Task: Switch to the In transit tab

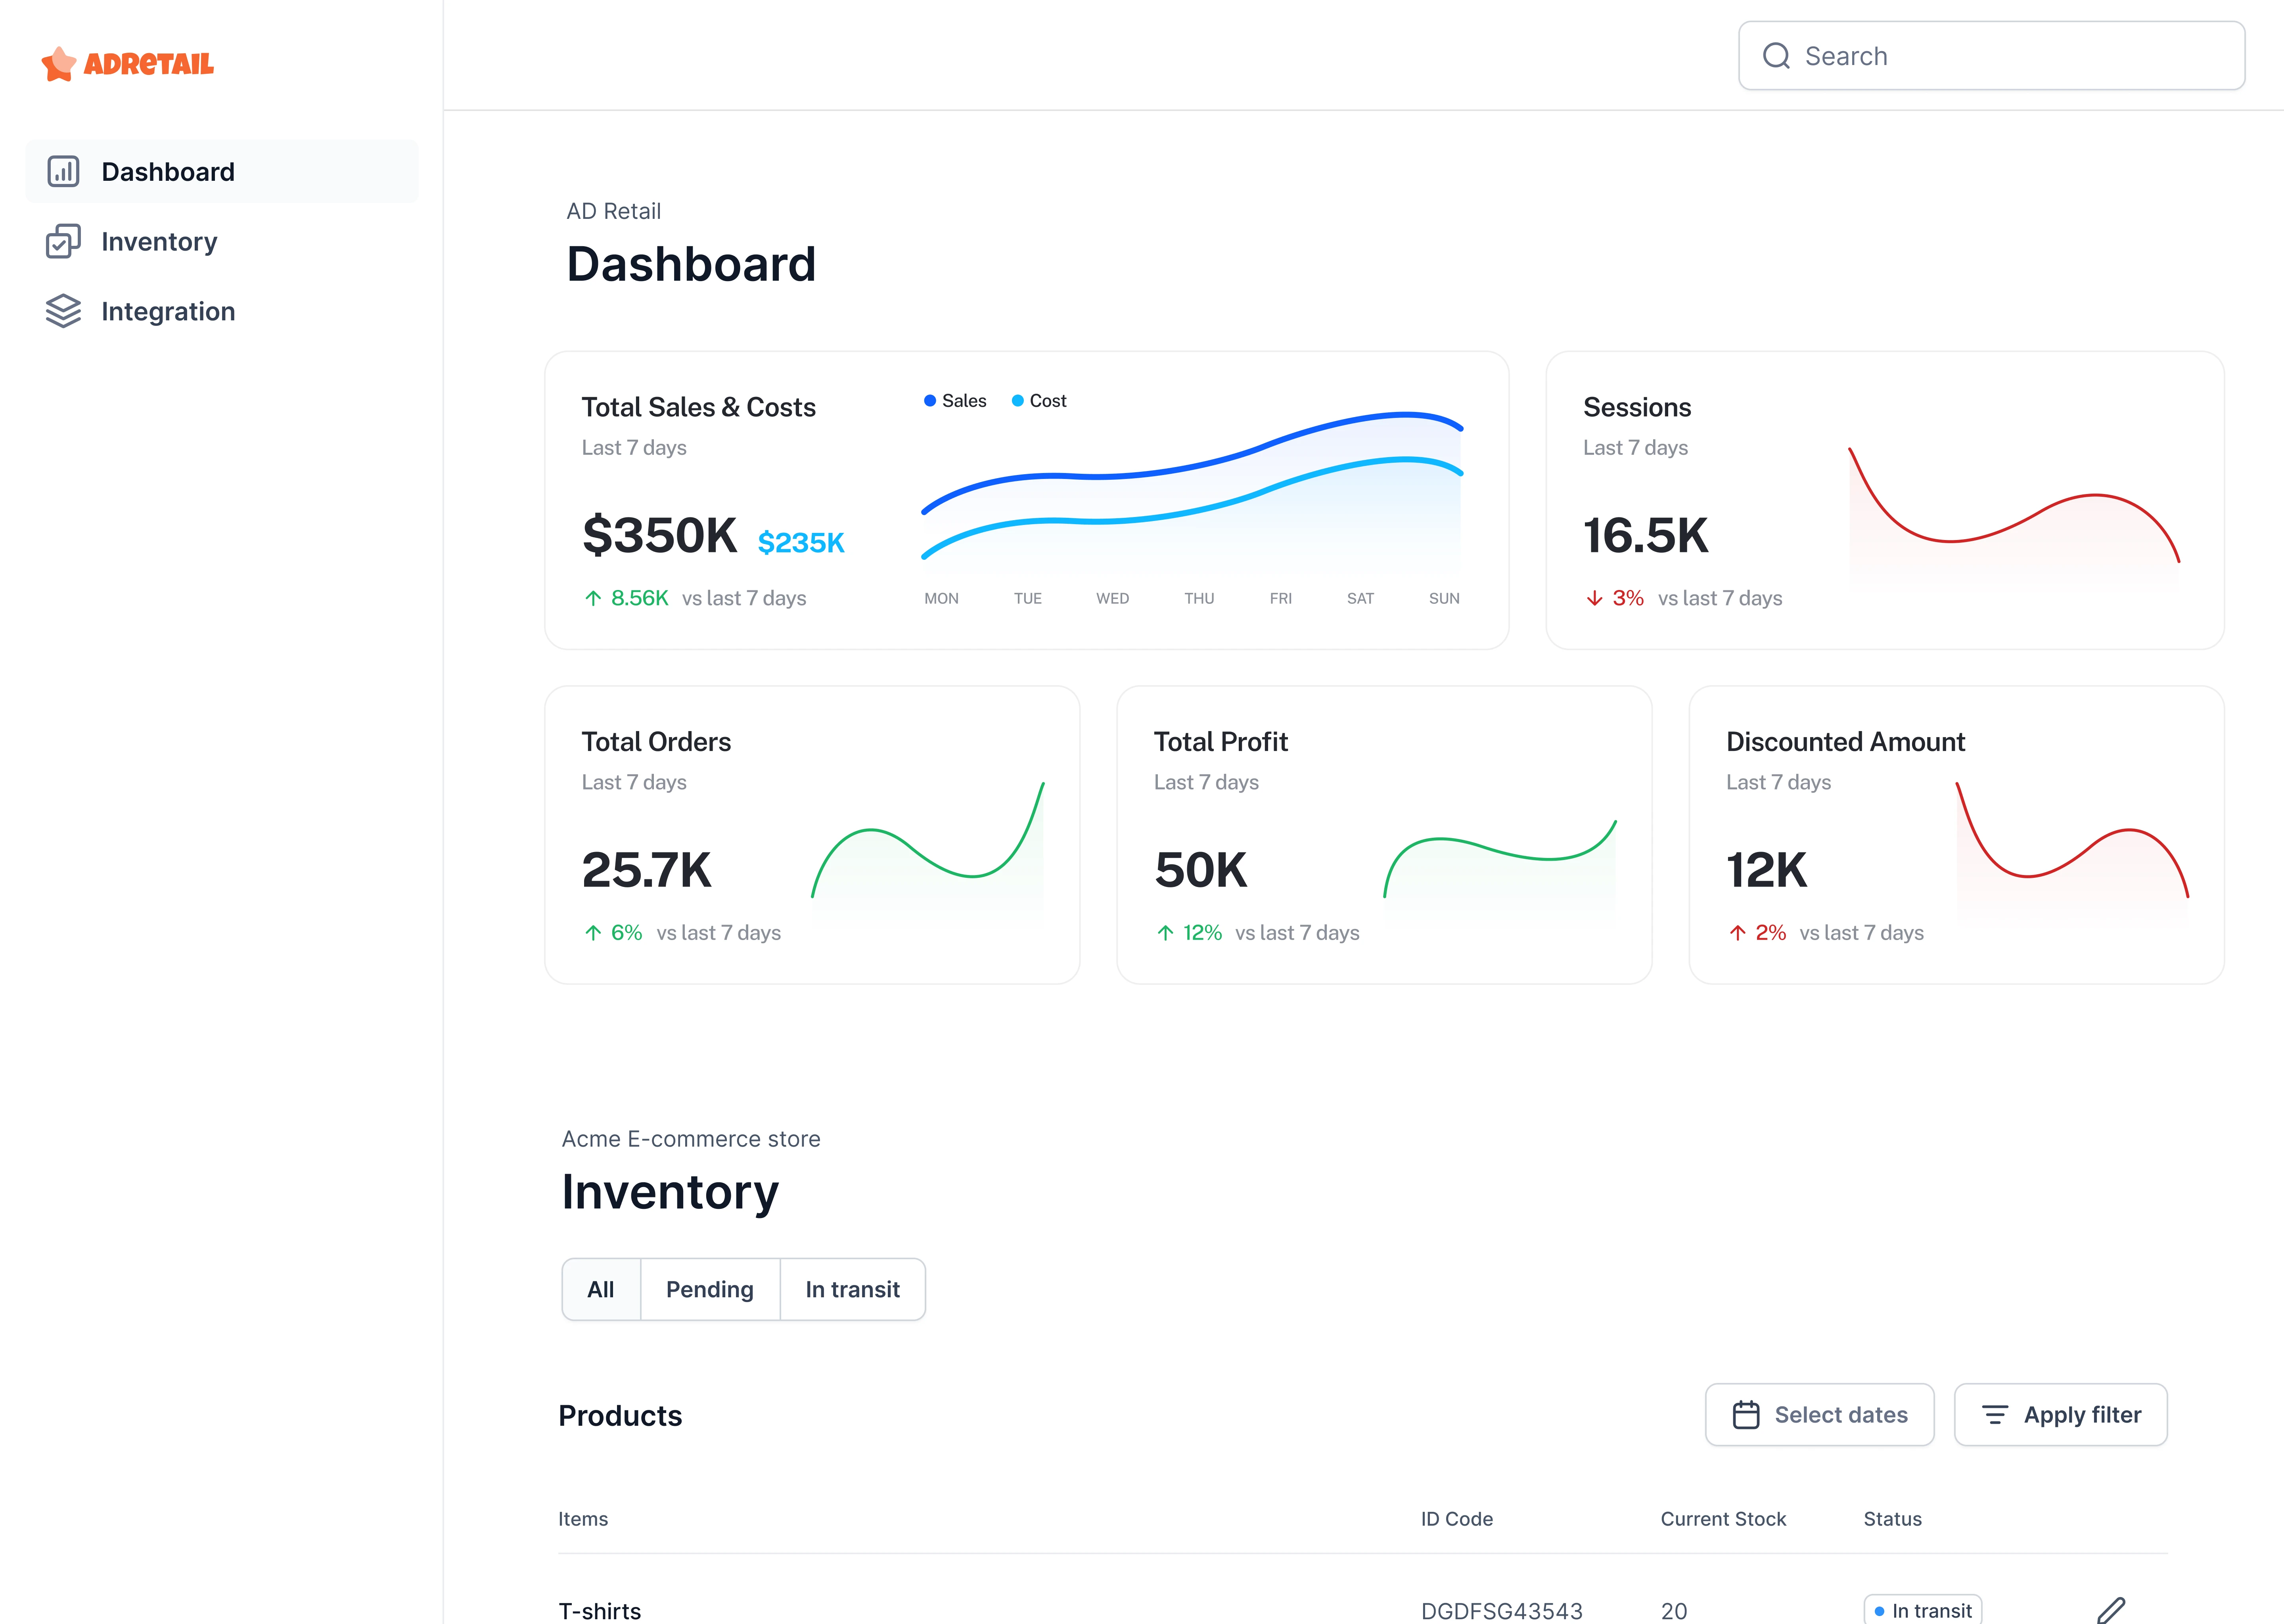Action: (852, 1289)
